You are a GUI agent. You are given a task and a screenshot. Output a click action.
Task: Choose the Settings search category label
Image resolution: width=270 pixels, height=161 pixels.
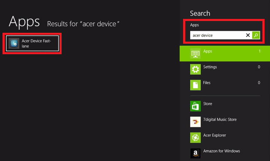(x=210, y=67)
